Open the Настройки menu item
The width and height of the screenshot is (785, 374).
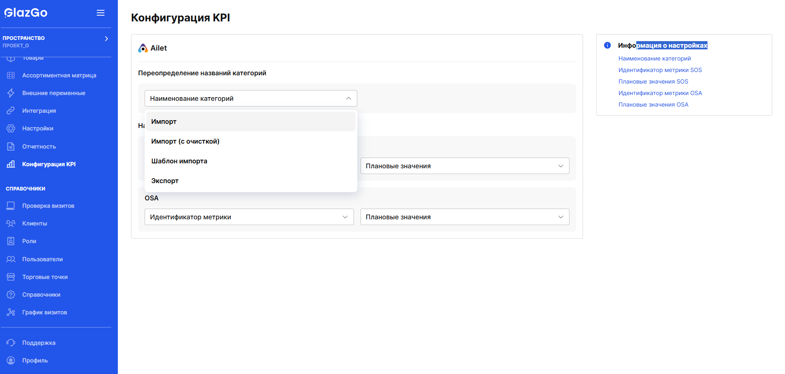pos(38,128)
